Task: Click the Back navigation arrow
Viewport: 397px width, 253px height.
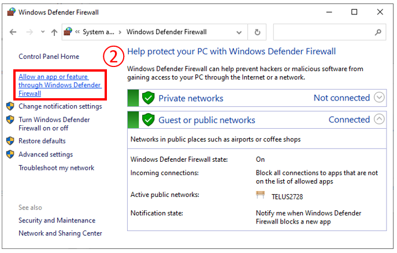Action: point(13,32)
